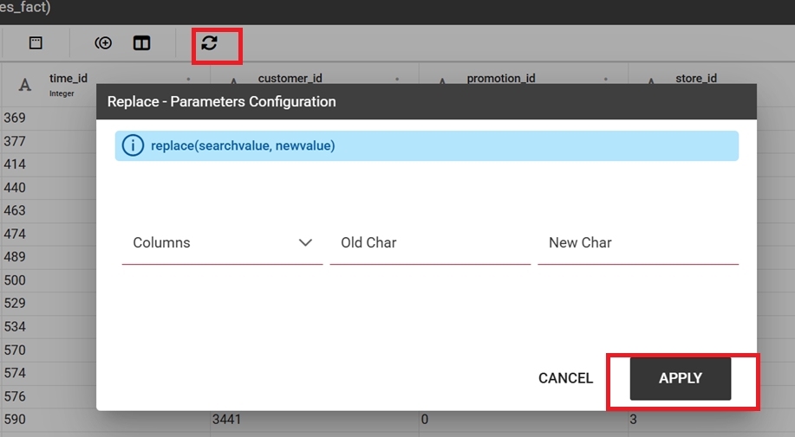Focus the Old Char input field
795x437 pixels.
click(x=430, y=243)
